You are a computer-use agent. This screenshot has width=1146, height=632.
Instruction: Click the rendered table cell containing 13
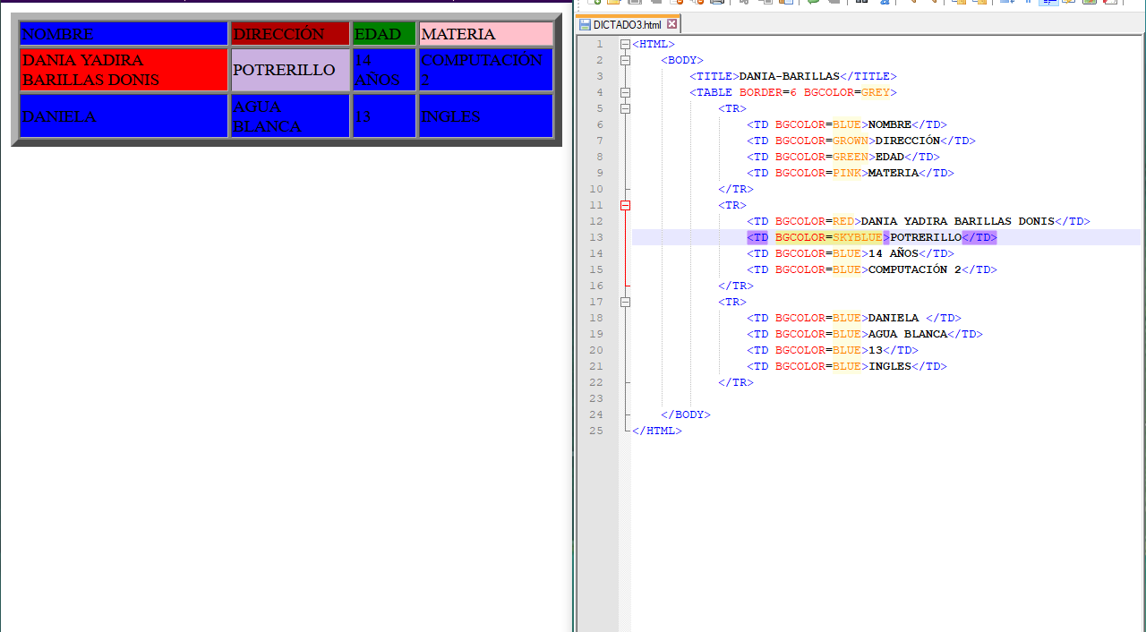point(384,116)
